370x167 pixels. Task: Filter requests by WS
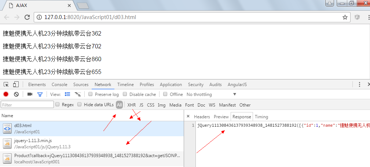point(212,105)
